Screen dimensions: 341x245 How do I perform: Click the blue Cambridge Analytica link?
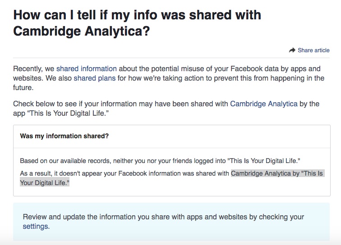pyautogui.click(x=263, y=104)
